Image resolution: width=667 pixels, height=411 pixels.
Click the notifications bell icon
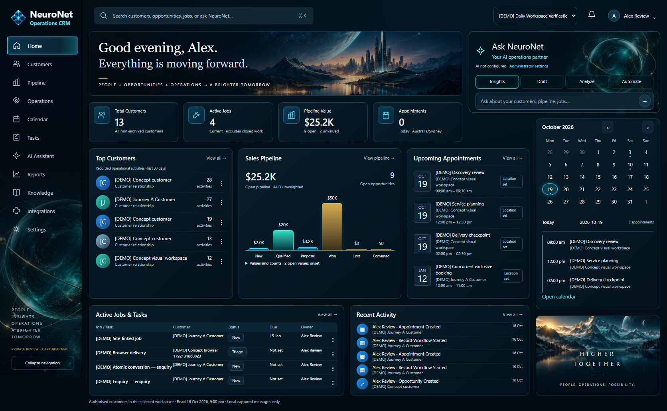click(592, 15)
